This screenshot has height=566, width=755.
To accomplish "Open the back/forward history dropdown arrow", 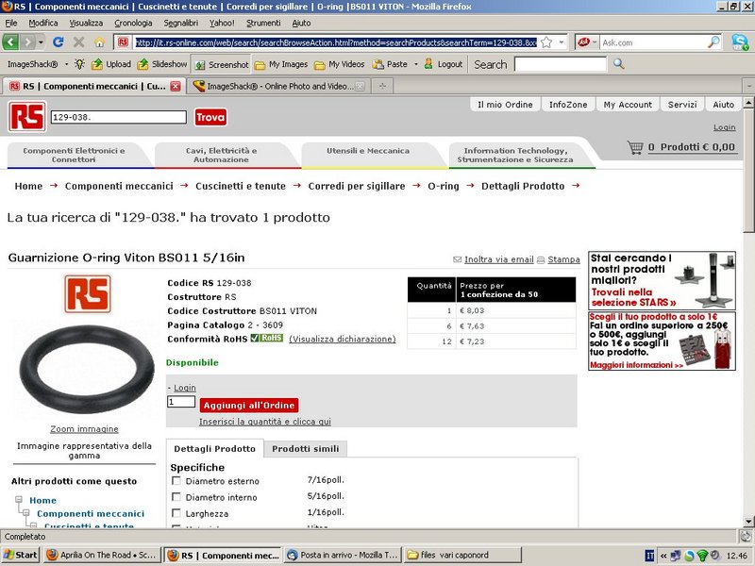I will [41, 42].
